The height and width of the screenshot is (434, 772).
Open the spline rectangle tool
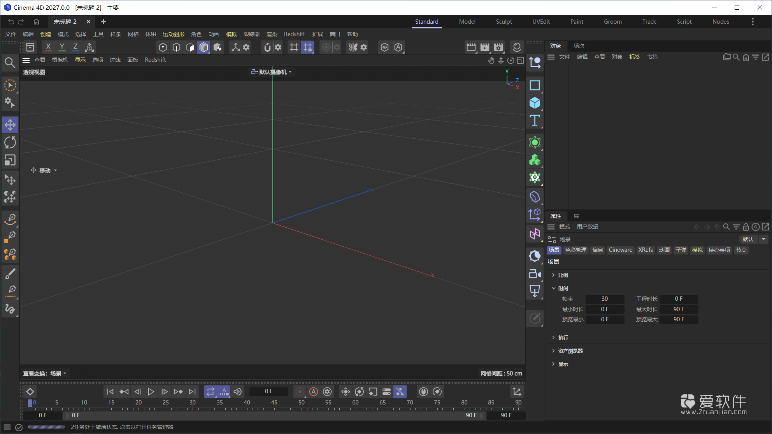tap(535, 85)
